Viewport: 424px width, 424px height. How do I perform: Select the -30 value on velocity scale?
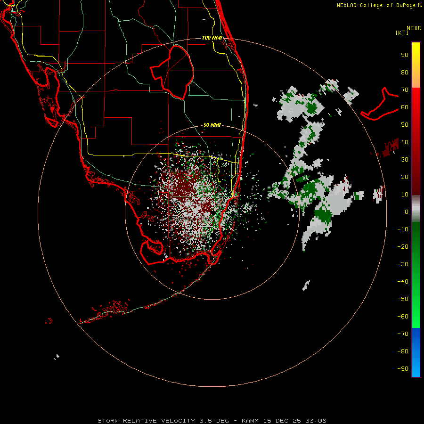403,264
